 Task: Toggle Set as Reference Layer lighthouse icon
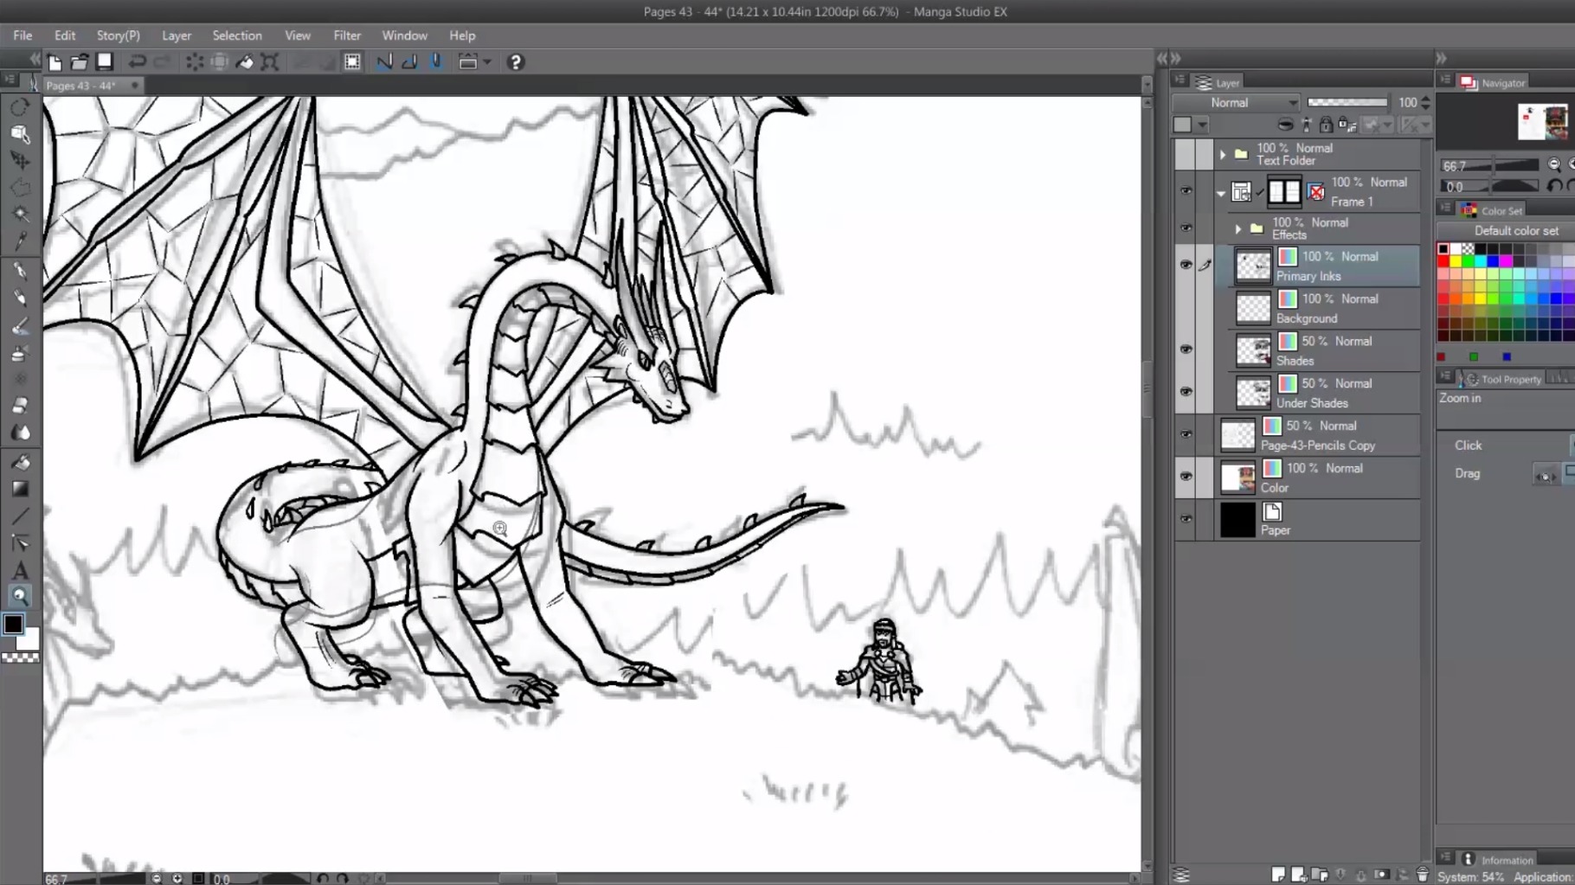pos(1307,125)
